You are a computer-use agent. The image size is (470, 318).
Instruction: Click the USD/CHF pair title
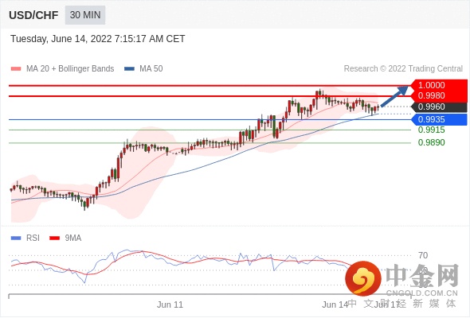(x=33, y=15)
